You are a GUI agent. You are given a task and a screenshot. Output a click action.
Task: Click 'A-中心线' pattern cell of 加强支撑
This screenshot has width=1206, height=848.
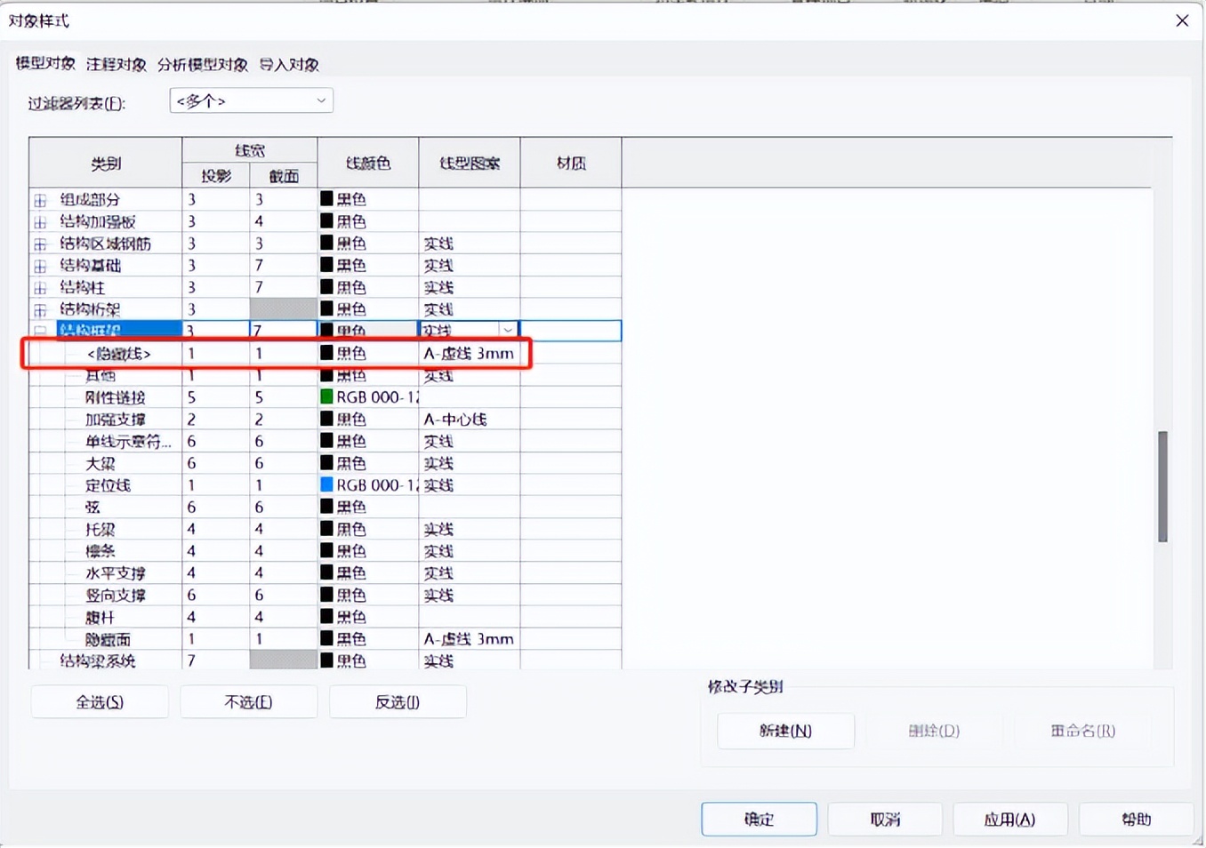tap(469, 419)
